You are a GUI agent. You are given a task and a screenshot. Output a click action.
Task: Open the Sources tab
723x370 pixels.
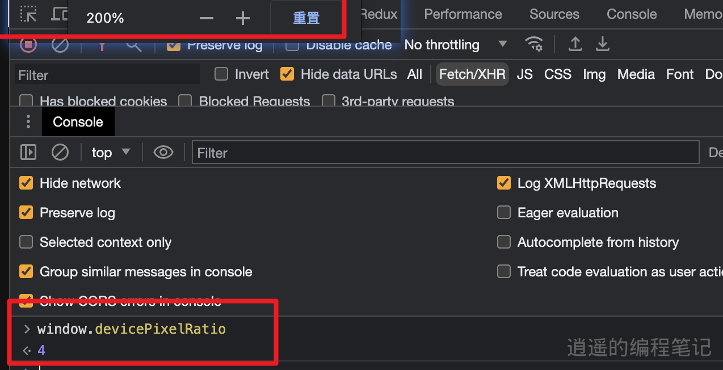pos(554,14)
